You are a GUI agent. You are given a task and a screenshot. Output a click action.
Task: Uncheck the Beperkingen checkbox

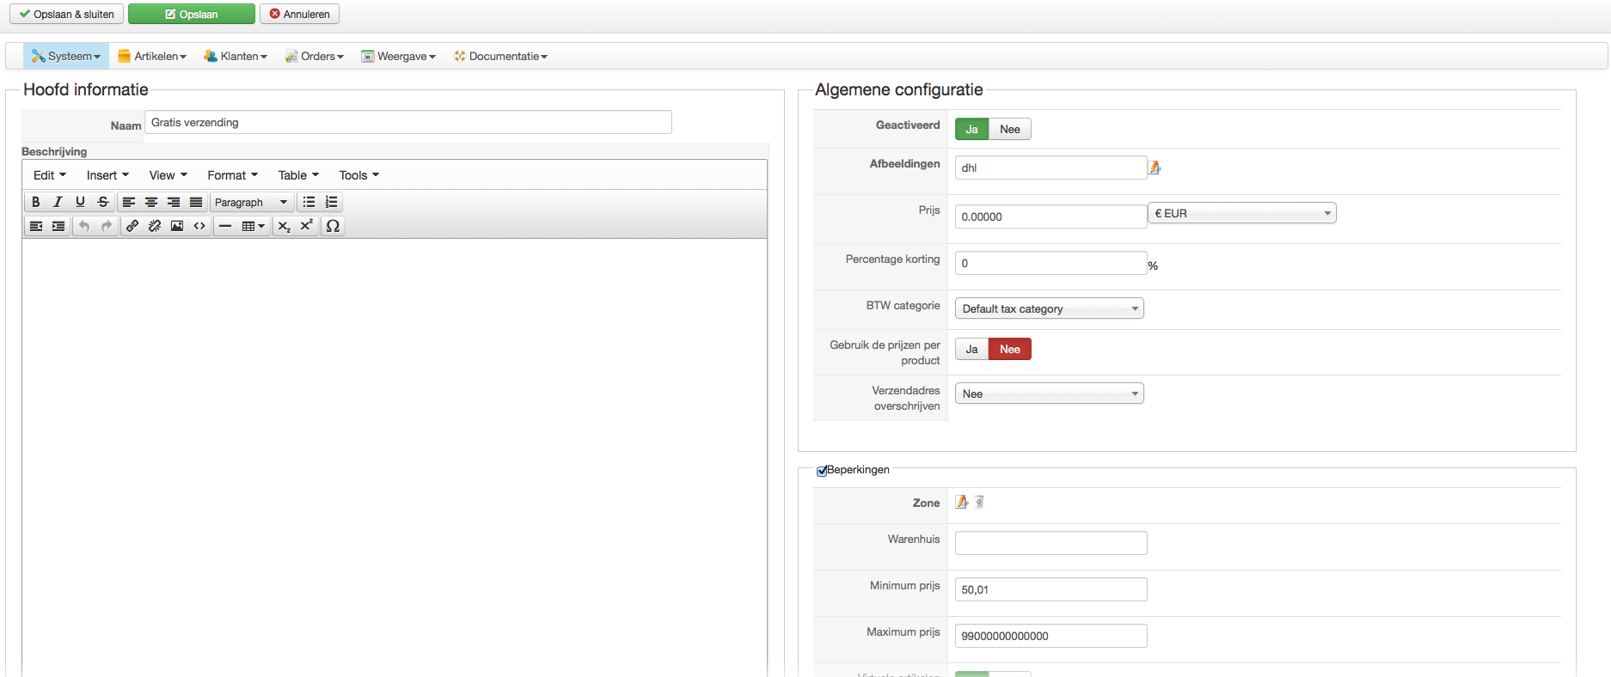click(822, 471)
